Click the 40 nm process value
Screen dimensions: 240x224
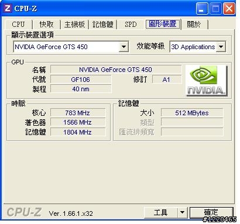[x=81, y=89]
